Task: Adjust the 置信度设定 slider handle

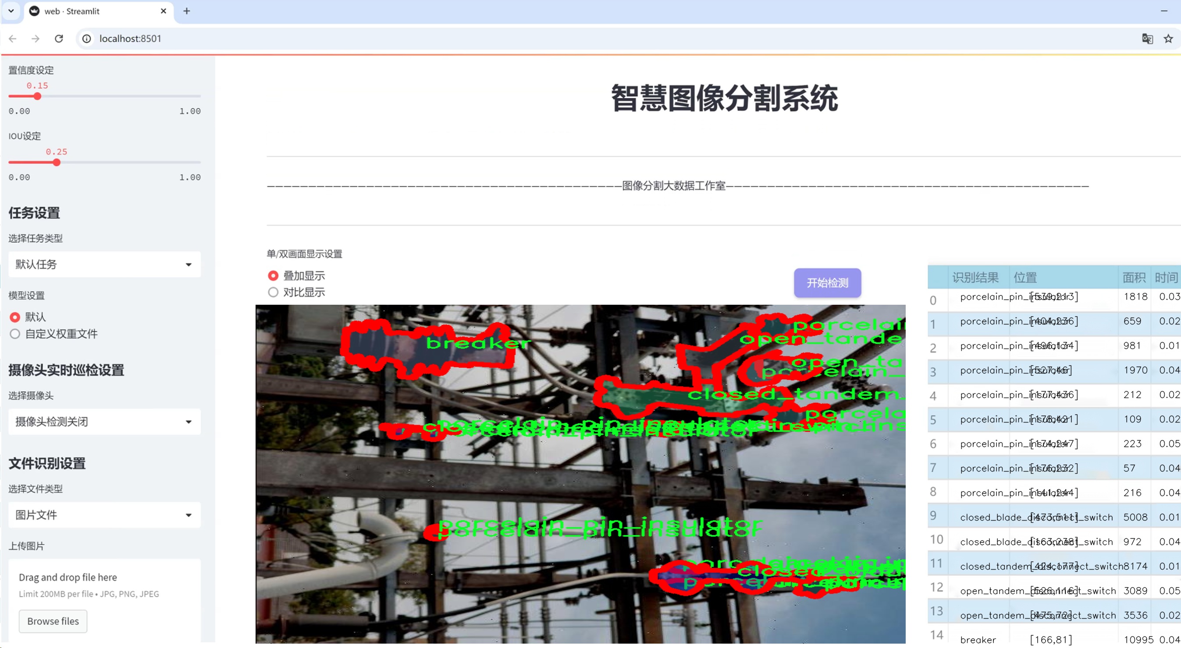Action: 38,96
